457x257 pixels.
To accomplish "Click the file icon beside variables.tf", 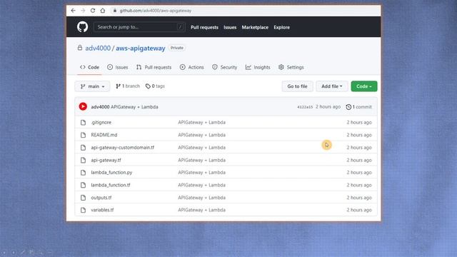I will click(83, 210).
